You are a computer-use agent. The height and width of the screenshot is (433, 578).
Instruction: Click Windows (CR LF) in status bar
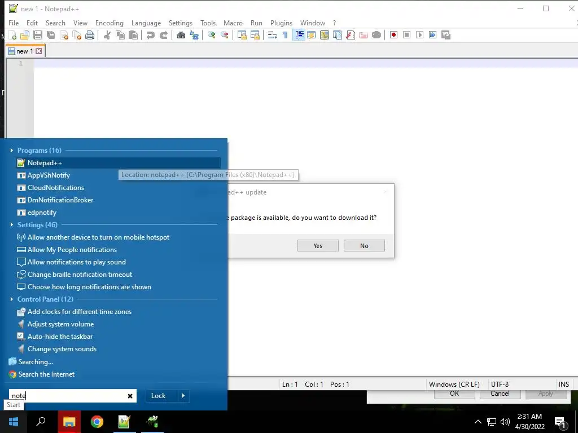tap(454, 384)
